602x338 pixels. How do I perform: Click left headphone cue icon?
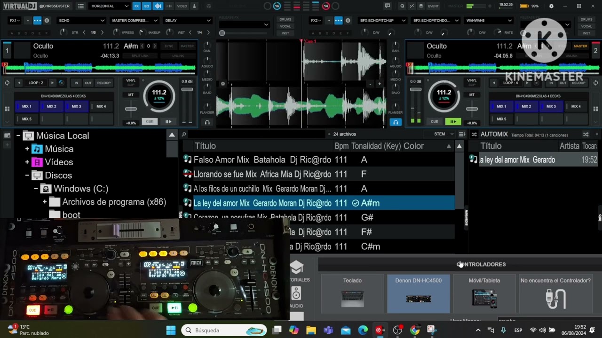(207, 122)
